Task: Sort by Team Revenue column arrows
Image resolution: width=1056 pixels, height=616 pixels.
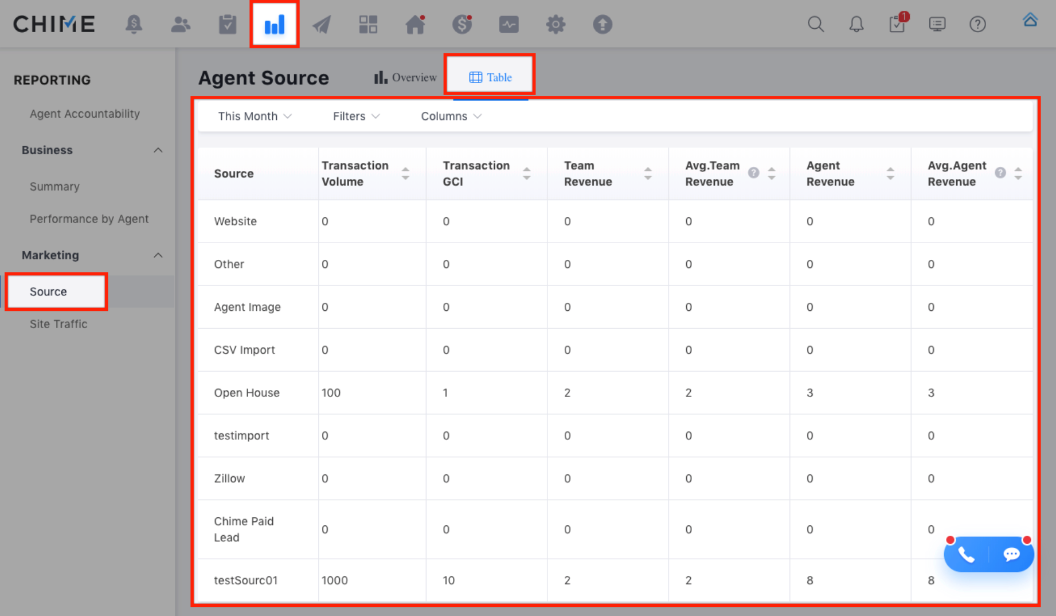Action: point(648,173)
